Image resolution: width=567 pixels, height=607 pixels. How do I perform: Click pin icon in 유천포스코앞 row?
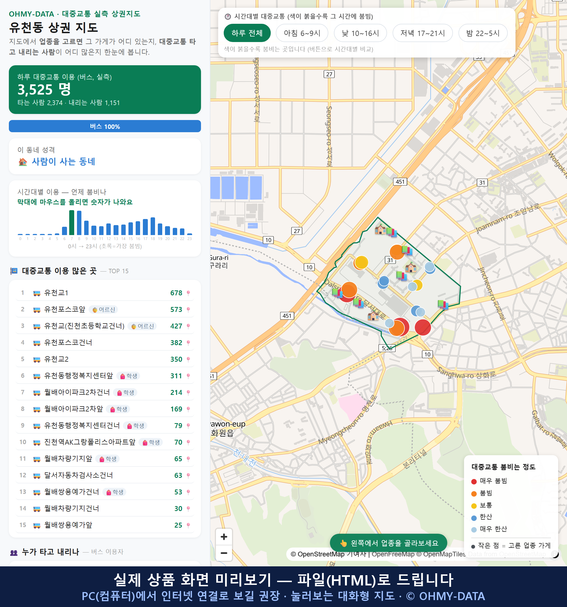tap(188, 310)
